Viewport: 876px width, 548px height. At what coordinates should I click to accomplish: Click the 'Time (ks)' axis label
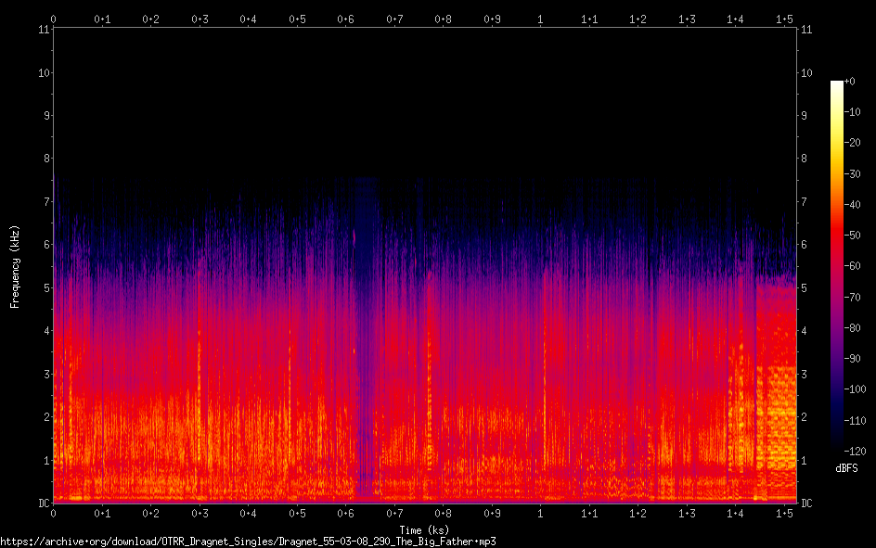coord(424,529)
